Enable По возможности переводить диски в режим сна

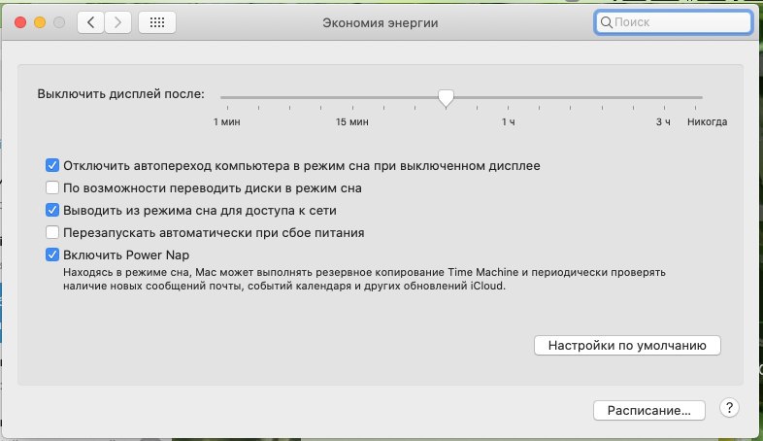[52, 187]
